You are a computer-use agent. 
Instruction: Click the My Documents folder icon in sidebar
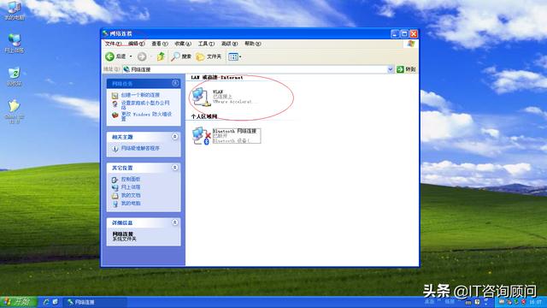pyautogui.click(x=115, y=196)
